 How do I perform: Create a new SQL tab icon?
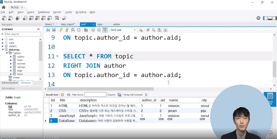tap(4, 18)
